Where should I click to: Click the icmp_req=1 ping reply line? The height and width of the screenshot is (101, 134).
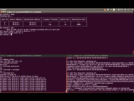coord(23,78)
